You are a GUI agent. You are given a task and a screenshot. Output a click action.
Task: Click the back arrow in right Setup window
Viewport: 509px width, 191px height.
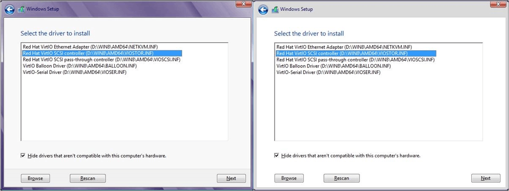(x=263, y=9)
